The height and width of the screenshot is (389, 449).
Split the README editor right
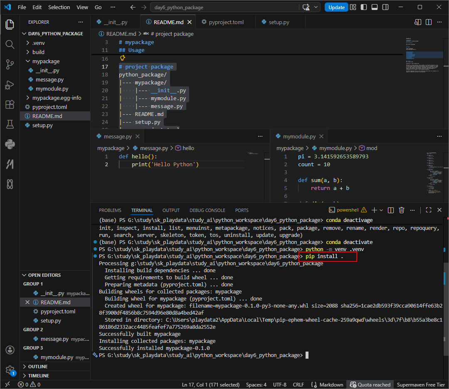[x=429, y=22]
